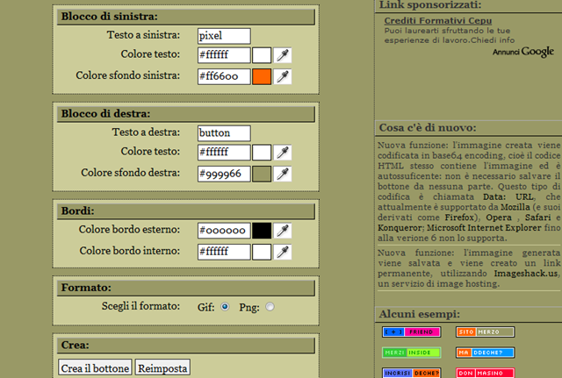Click the Crea il bottone button
562x378 pixels.
[x=95, y=367]
